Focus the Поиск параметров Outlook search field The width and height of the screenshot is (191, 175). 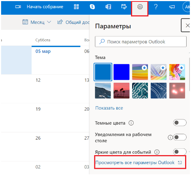141,42
